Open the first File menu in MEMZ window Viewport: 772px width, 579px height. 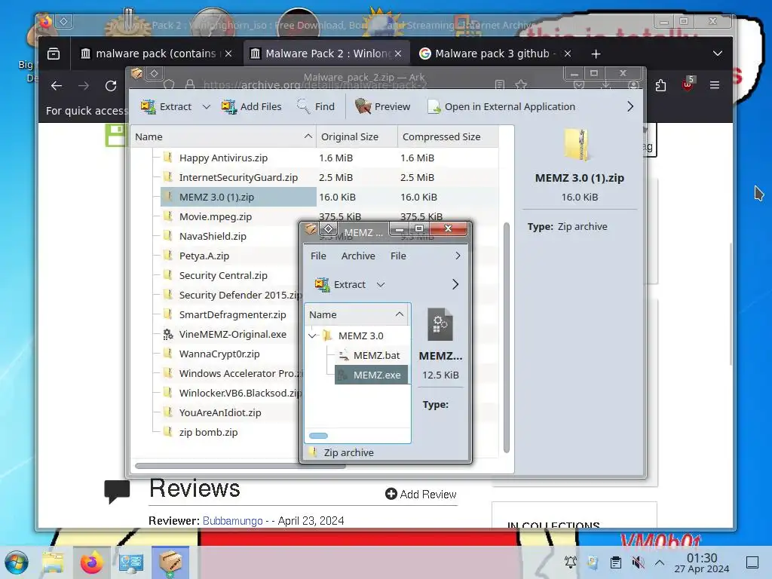(x=318, y=256)
